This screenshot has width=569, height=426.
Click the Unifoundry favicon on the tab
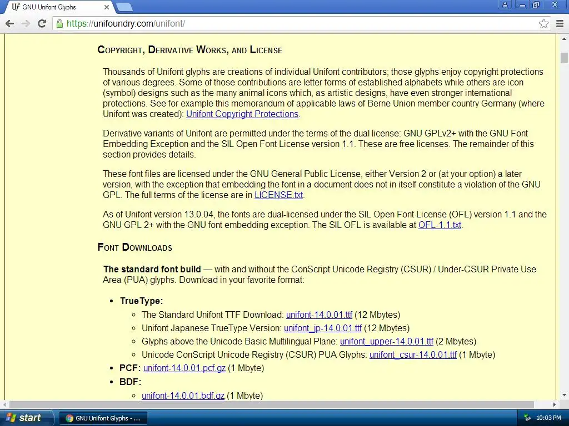16,7
